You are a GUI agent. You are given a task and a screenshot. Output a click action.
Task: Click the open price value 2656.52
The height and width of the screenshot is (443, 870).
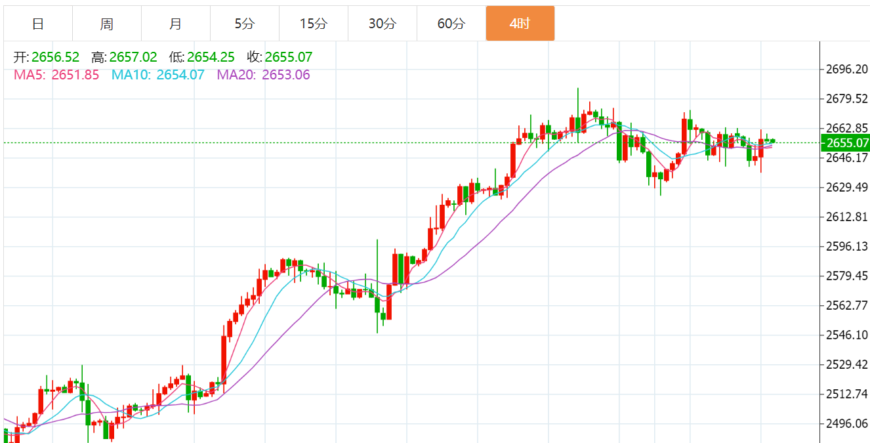point(55,57)
